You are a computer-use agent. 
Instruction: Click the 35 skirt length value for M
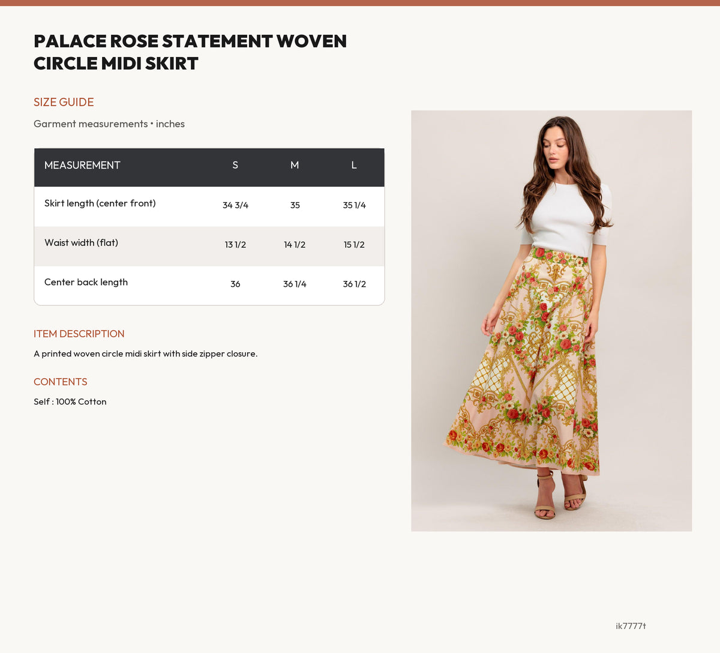click(x=295, y=205)
